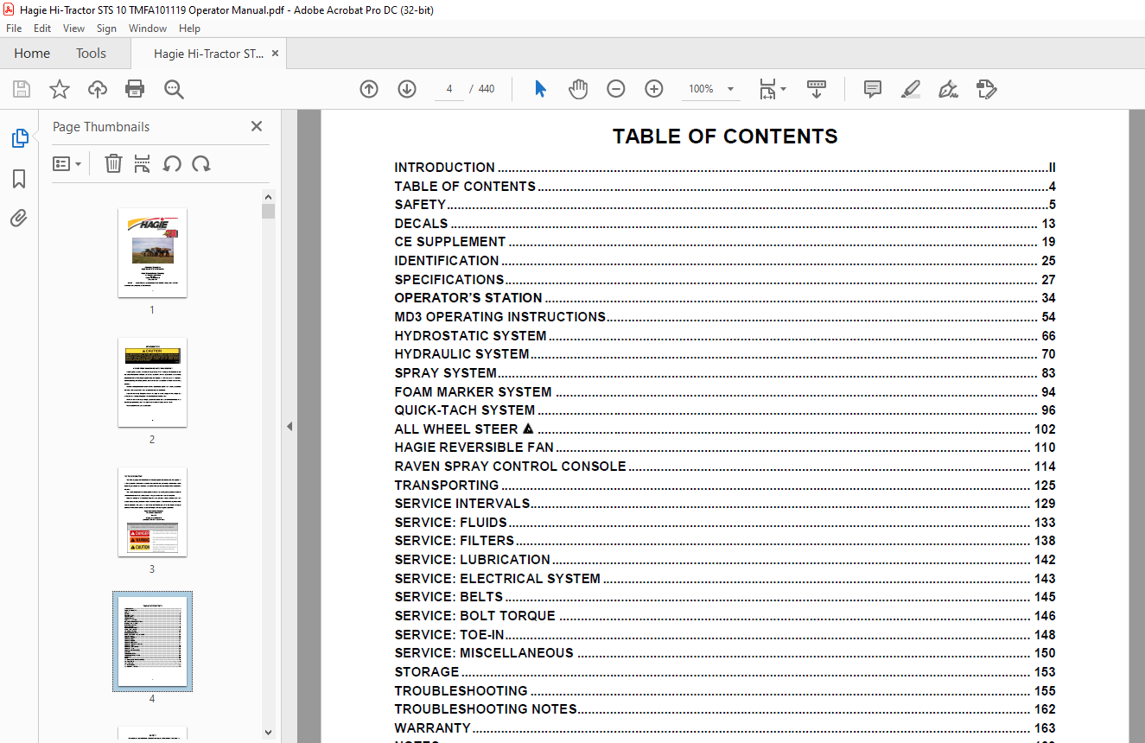The height and width of the screenshot is (743, 1145).
Task: Click the Save file icon
Action: click(22, 89)
